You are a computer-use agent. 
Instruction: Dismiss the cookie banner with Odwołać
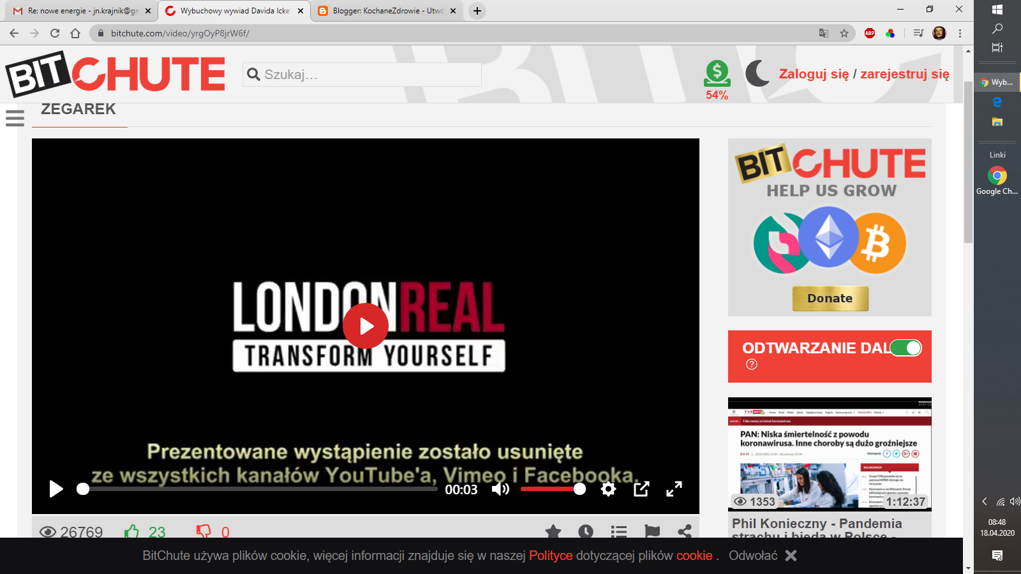coord(753,556)
